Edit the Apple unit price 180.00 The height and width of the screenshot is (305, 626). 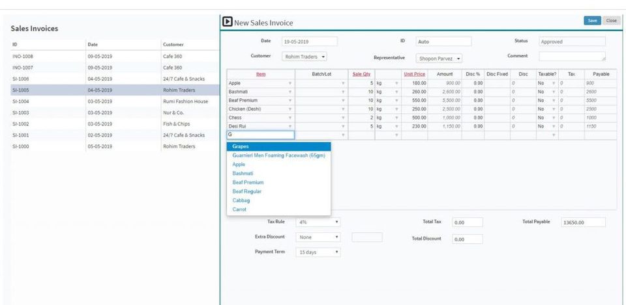(x=415, y=83)
